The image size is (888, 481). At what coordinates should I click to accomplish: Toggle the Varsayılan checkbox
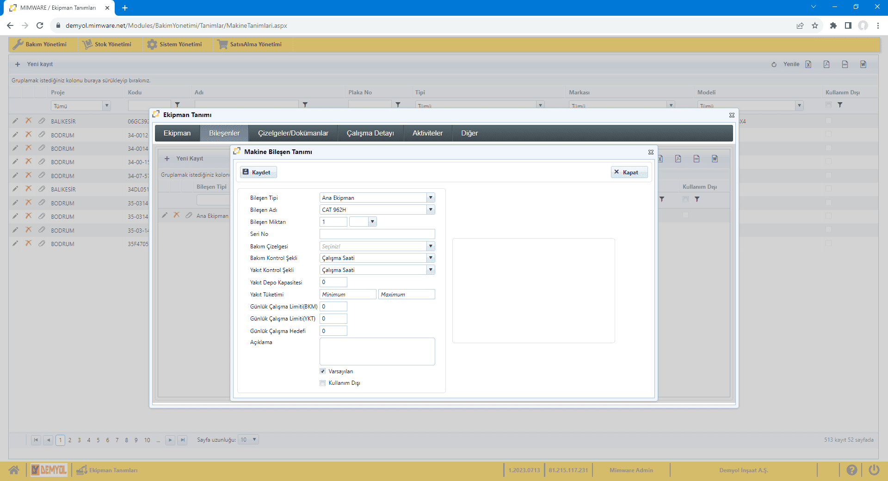[x=323, y=371]
